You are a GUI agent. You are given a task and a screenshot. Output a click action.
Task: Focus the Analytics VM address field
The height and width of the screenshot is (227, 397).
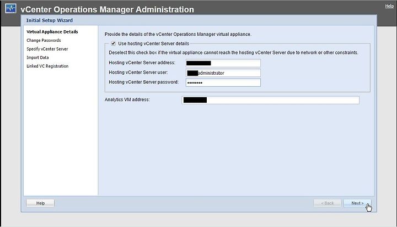click(270, 100)
